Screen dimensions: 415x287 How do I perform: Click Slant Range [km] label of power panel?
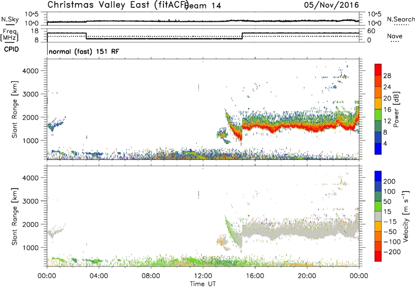point(15,109)
